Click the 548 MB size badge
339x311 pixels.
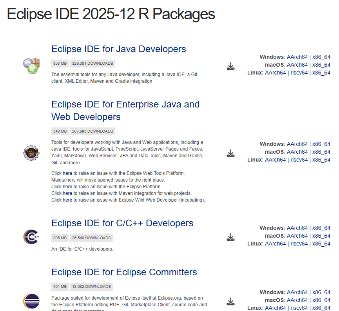coord(60,131)
